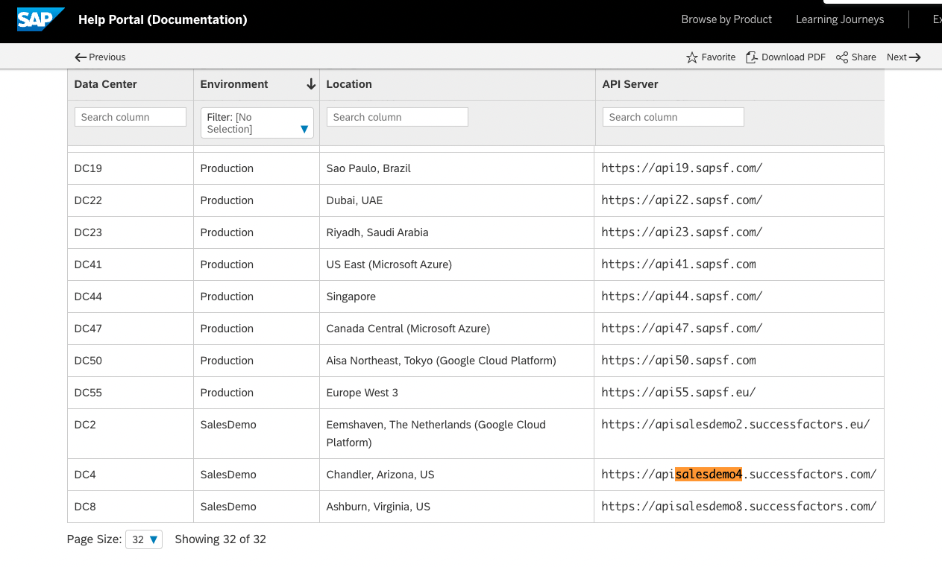This screenshot has width=942, height=567.
Task: Go to Previous page arrow
Action: point(81,57)
